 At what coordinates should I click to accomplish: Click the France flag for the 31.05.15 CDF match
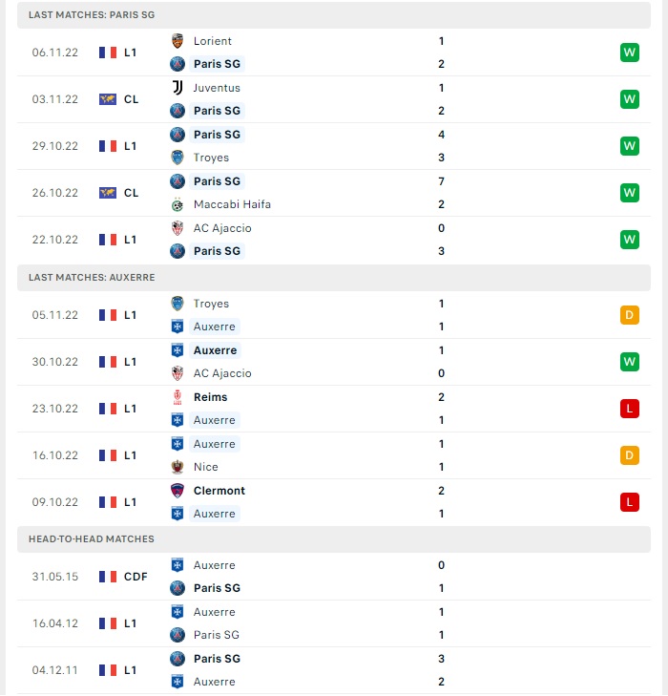108,577
